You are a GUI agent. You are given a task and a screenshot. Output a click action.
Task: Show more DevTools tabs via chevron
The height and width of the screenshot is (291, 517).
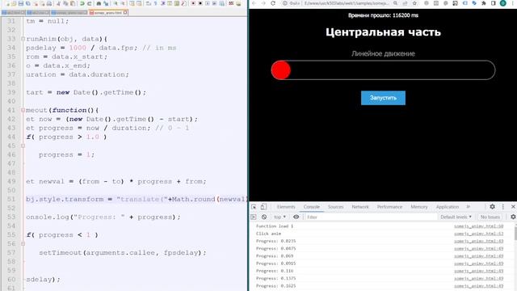pyautogui.click(x=469, y=207)
